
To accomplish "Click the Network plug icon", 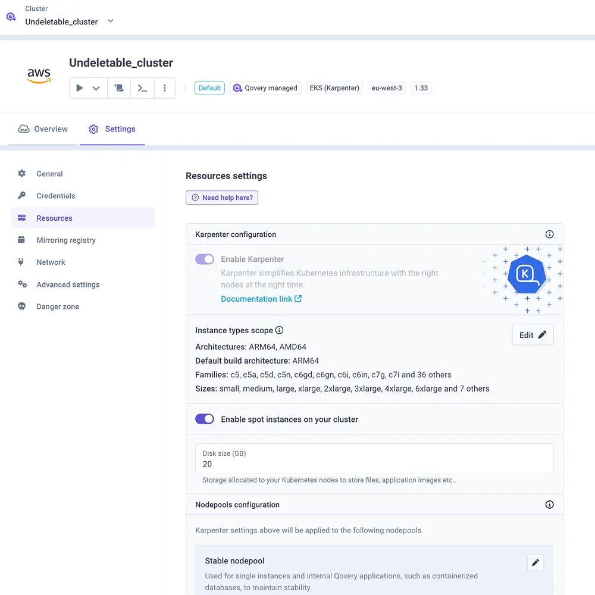I will click(21, 262).
